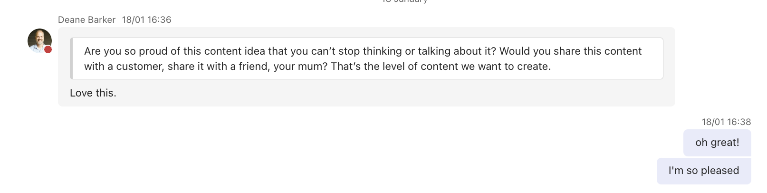
Task: Click the 18/01 16:36 message timestamp
Action: coord(146,20)
